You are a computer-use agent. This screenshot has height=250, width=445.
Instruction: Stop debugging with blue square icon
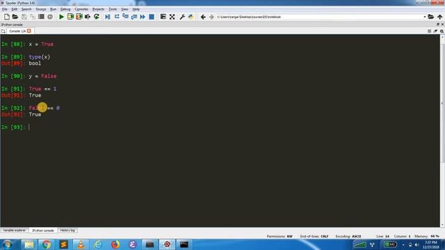[x=152, y=17]
